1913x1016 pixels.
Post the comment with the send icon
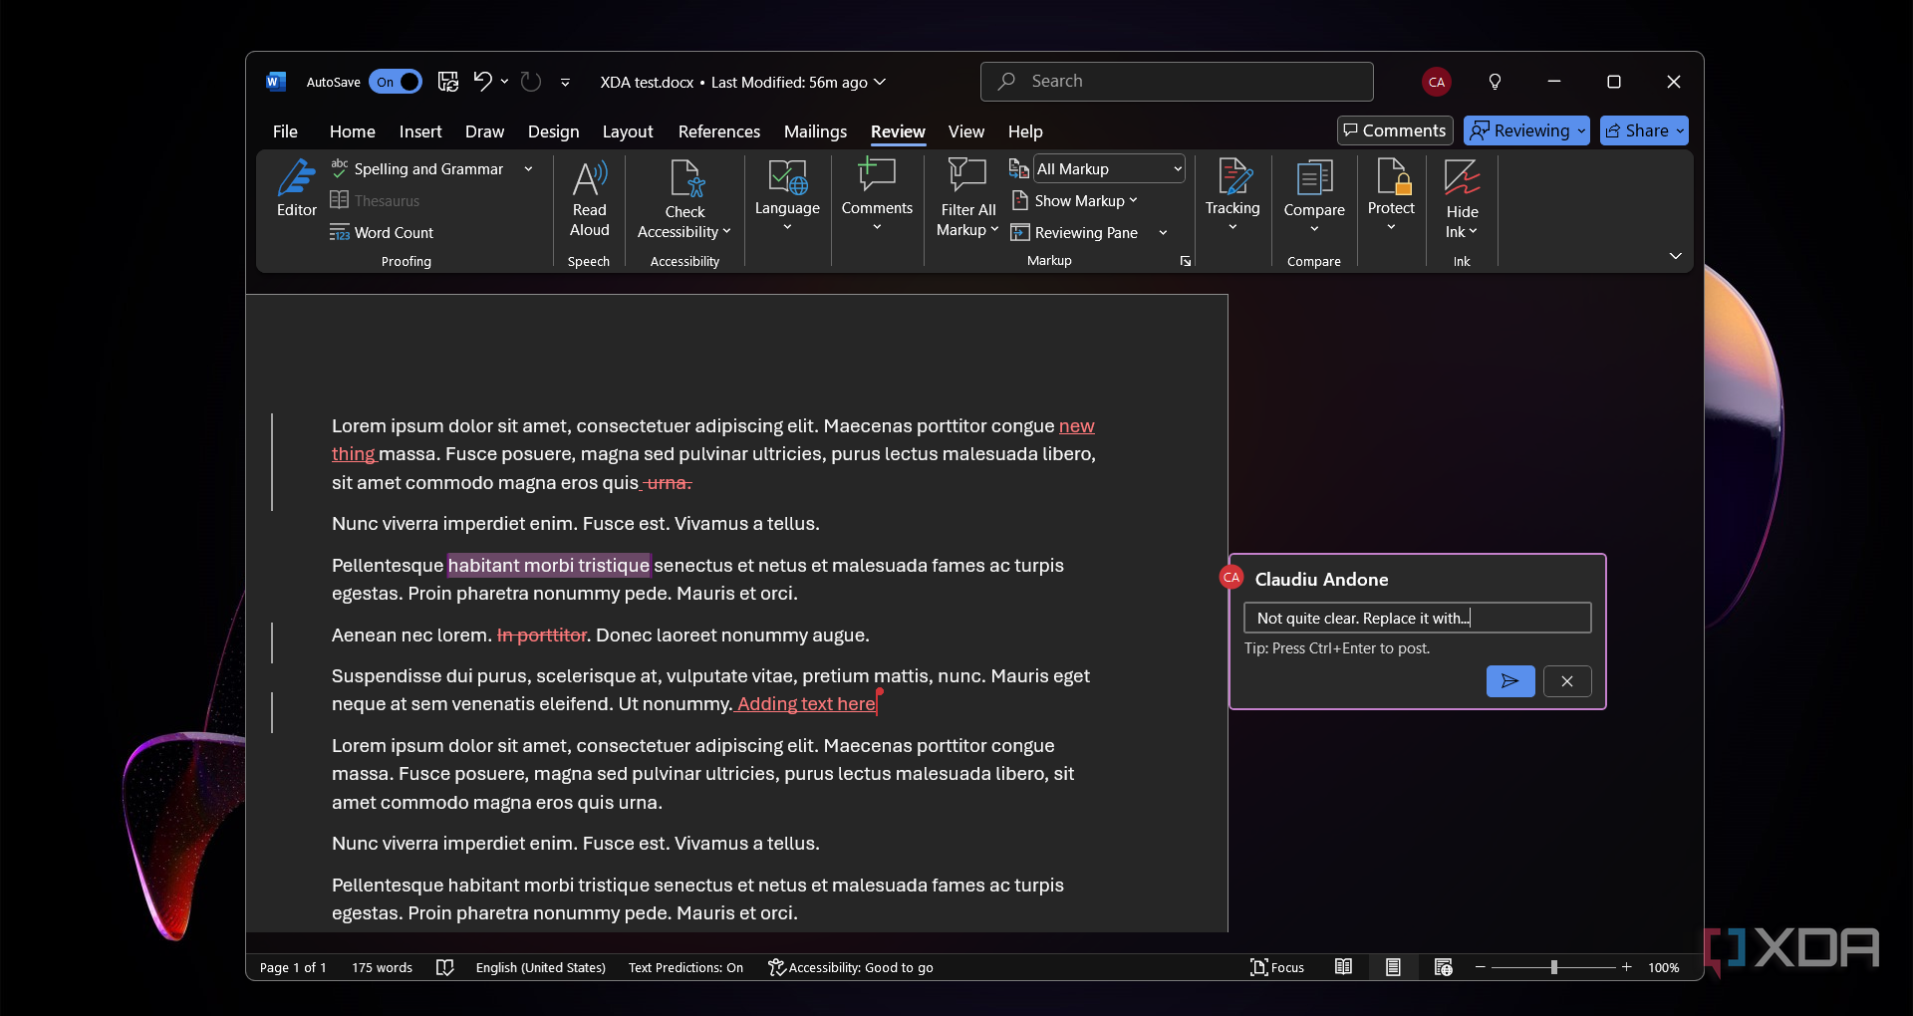point(1510,681)
